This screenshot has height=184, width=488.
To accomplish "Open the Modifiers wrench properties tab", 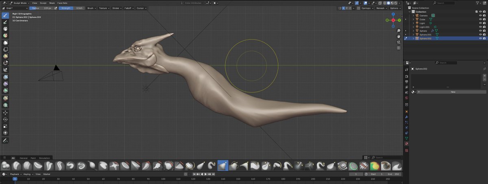I will [406, 117].
